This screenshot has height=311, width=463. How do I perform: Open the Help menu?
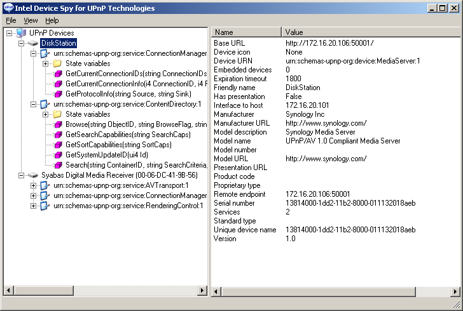52,20
